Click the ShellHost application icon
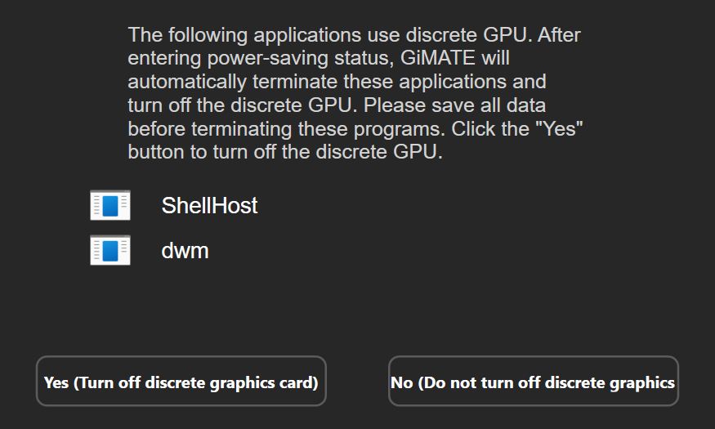 [110, 205]
